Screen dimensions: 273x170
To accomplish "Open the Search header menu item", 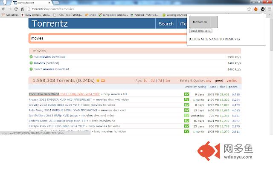I will pos(166,24).
